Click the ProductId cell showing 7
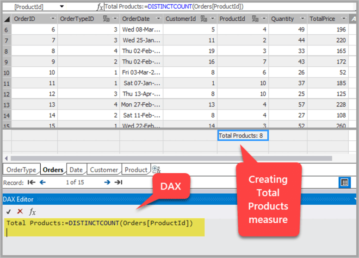The image size is (359, 258). click(243, 62)
